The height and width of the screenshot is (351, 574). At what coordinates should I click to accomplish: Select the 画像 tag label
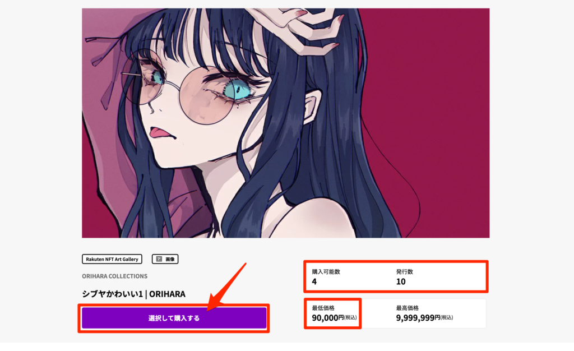pos(165,259)
